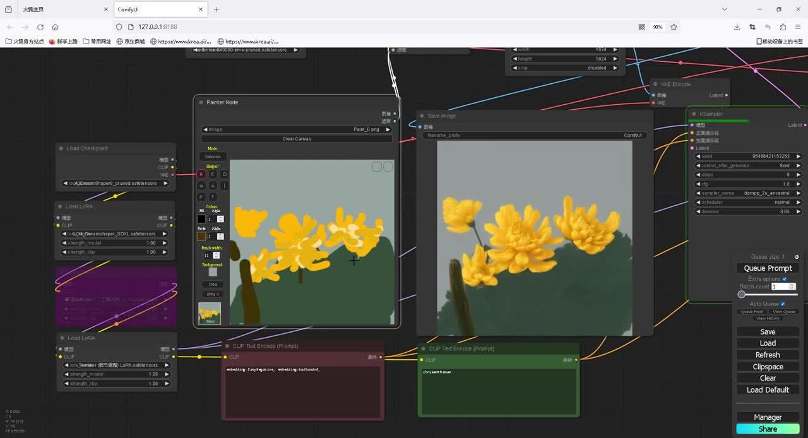Click the IMG remove button with red X
Viewport: 808px width, 438px height.
(x=213, y=294)
